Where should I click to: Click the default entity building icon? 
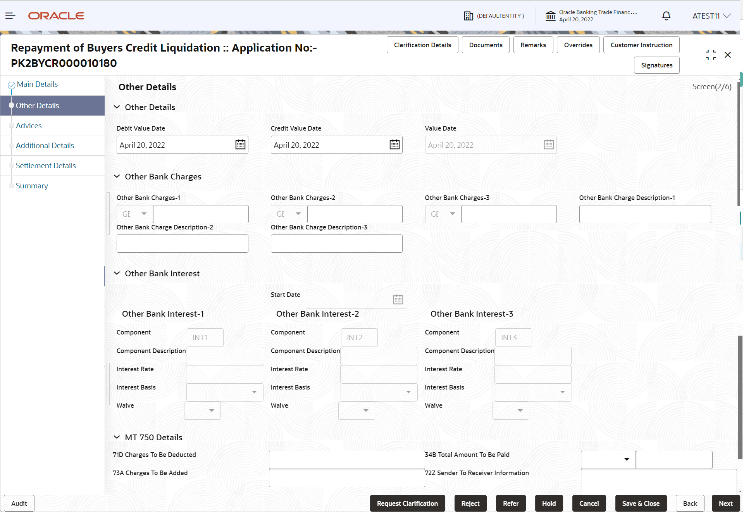(468, 16)
